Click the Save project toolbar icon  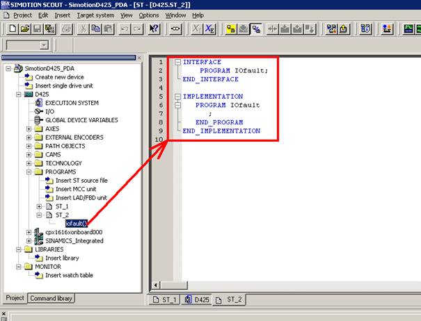pyautogui.click(x=36, y=28)
